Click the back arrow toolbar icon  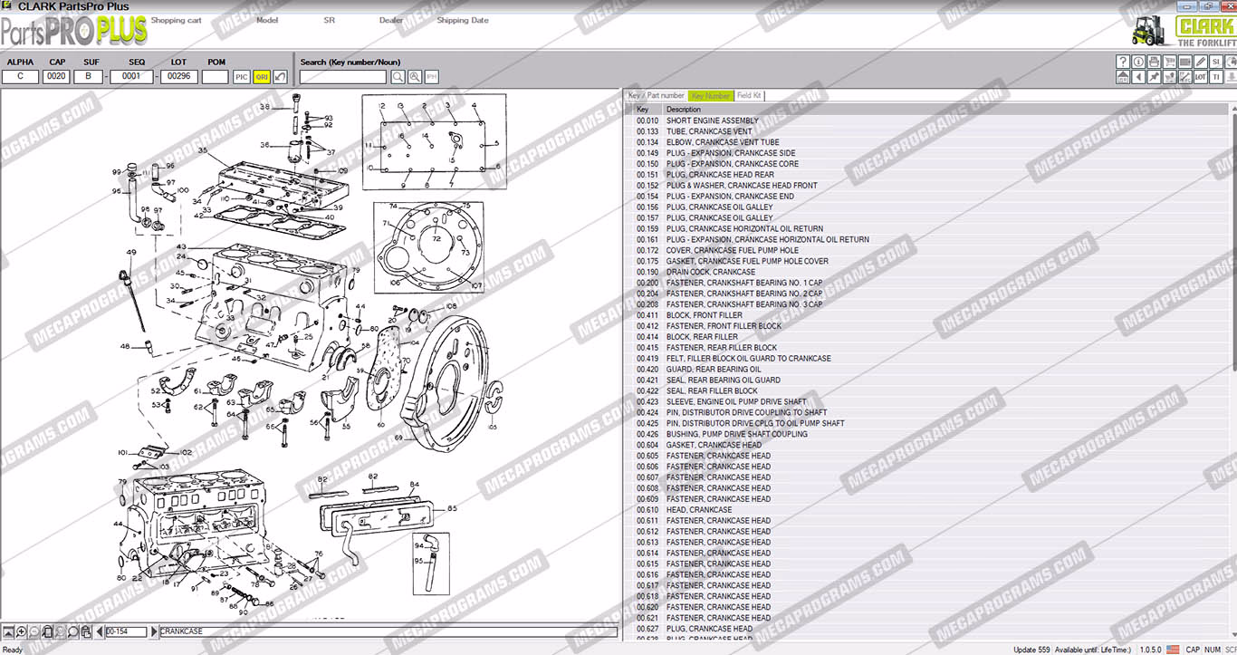pyautogui.click(x=1138, y=77)
